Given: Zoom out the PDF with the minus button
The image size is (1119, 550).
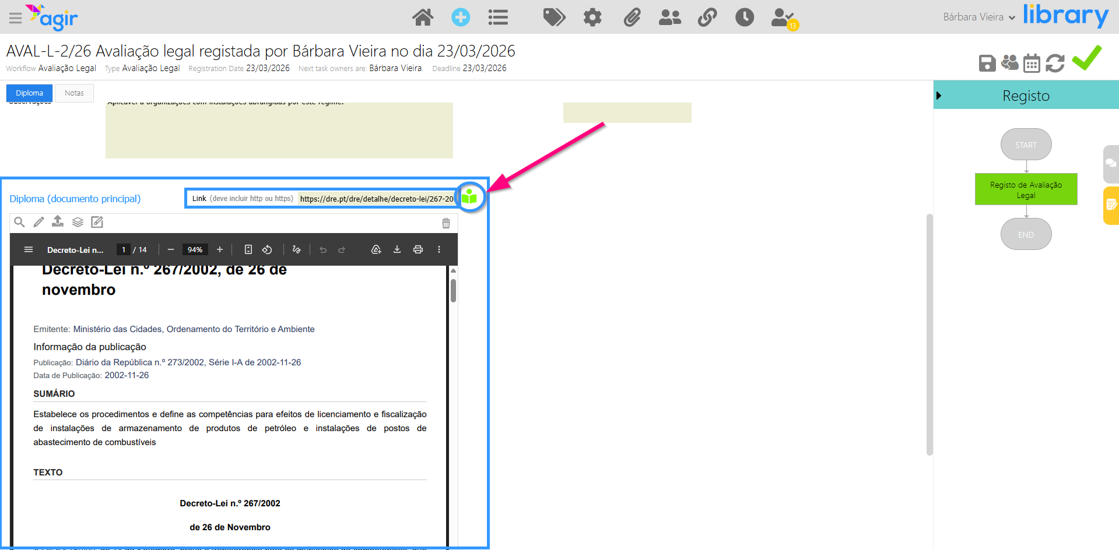Looking at the screenshot, I should 171,249.
